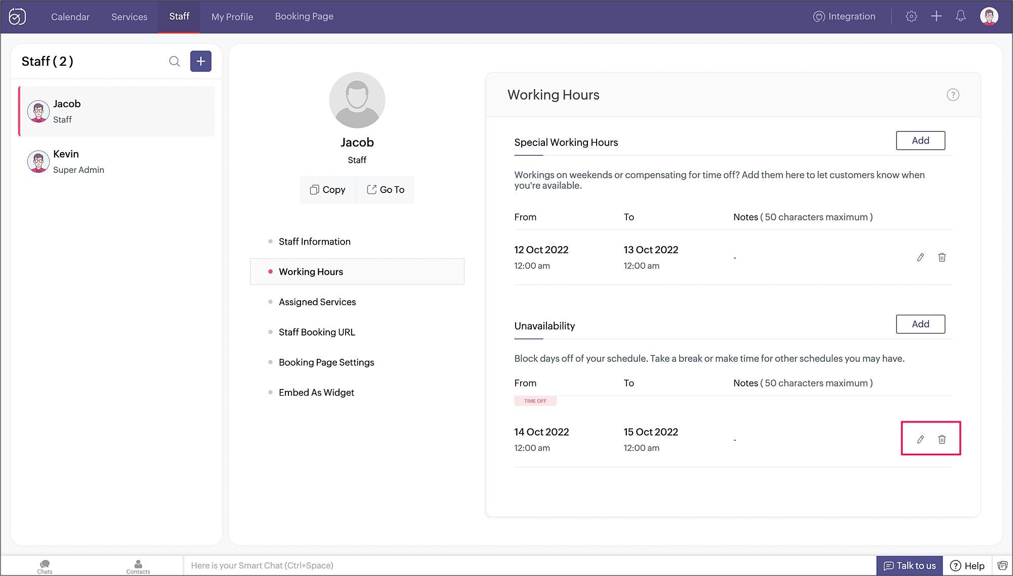The width and height of the screenshot is (1013, 576).
Task: Add a new Unavailability entry
Action: coord(920,324)
